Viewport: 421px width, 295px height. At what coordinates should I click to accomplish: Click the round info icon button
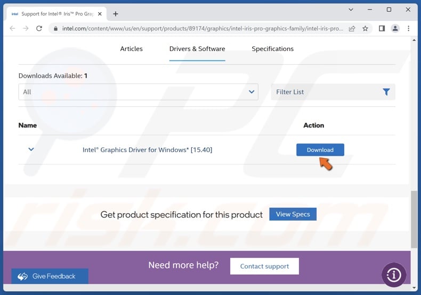(x=394, y=275)
